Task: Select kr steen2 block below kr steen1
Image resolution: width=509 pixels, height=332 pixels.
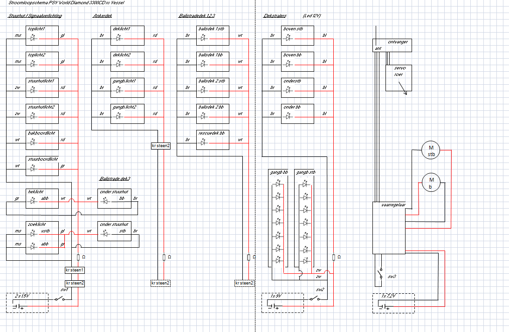Action: (x=75, y=283)
